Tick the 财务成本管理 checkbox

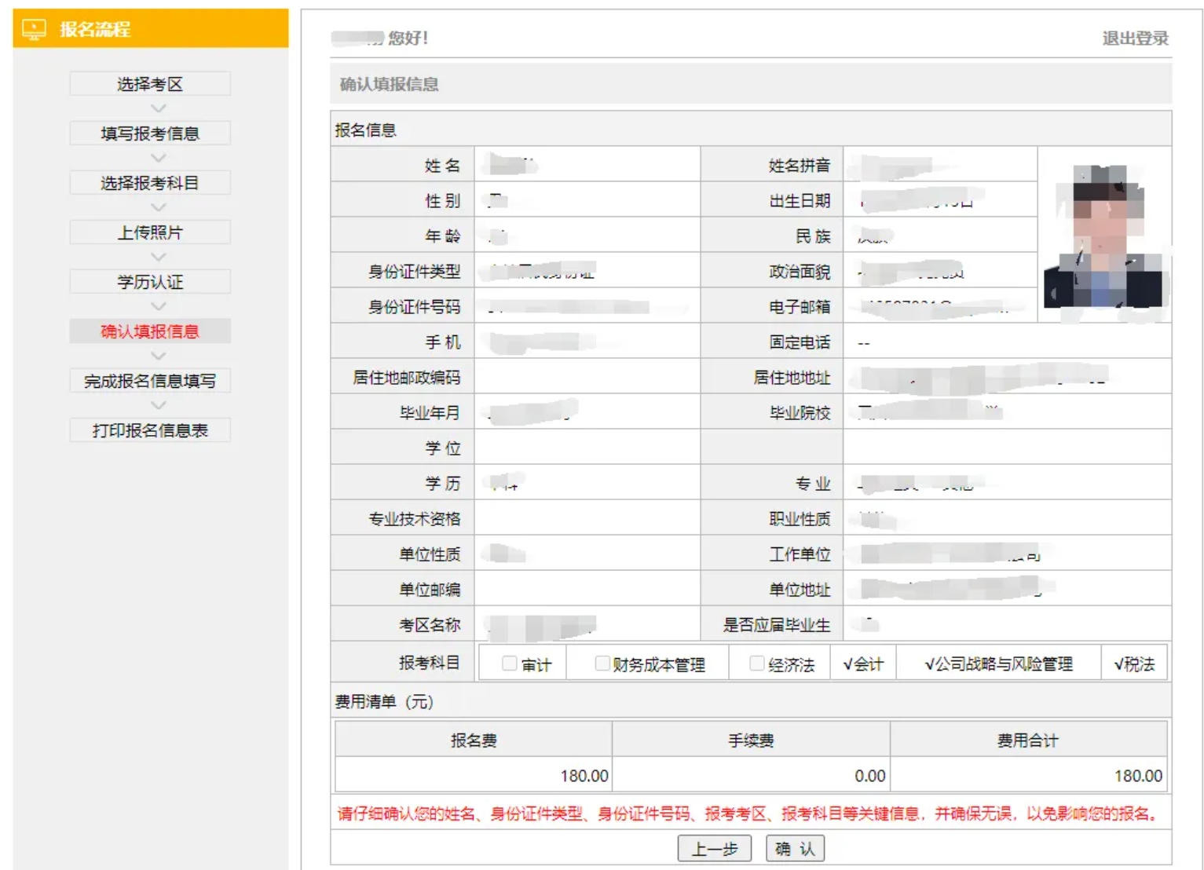(x=602, y=663)
